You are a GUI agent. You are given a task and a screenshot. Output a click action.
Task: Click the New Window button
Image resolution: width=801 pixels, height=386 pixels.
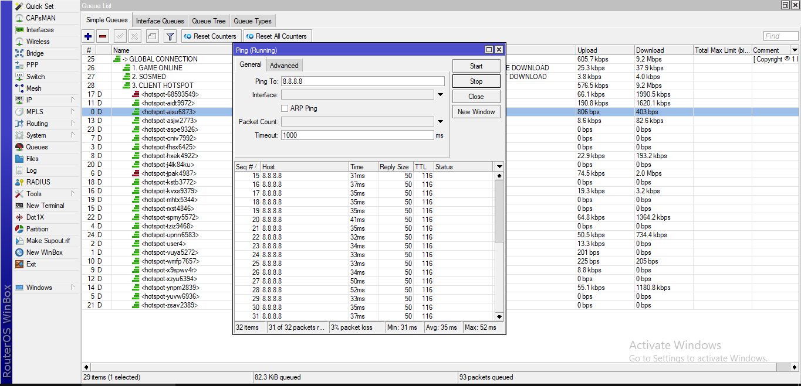point(476,112)
